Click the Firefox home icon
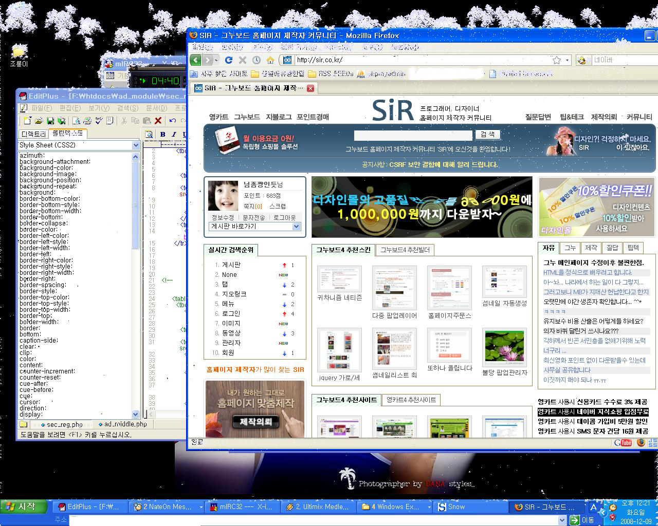The image size is (658, 526). (270, 60)
